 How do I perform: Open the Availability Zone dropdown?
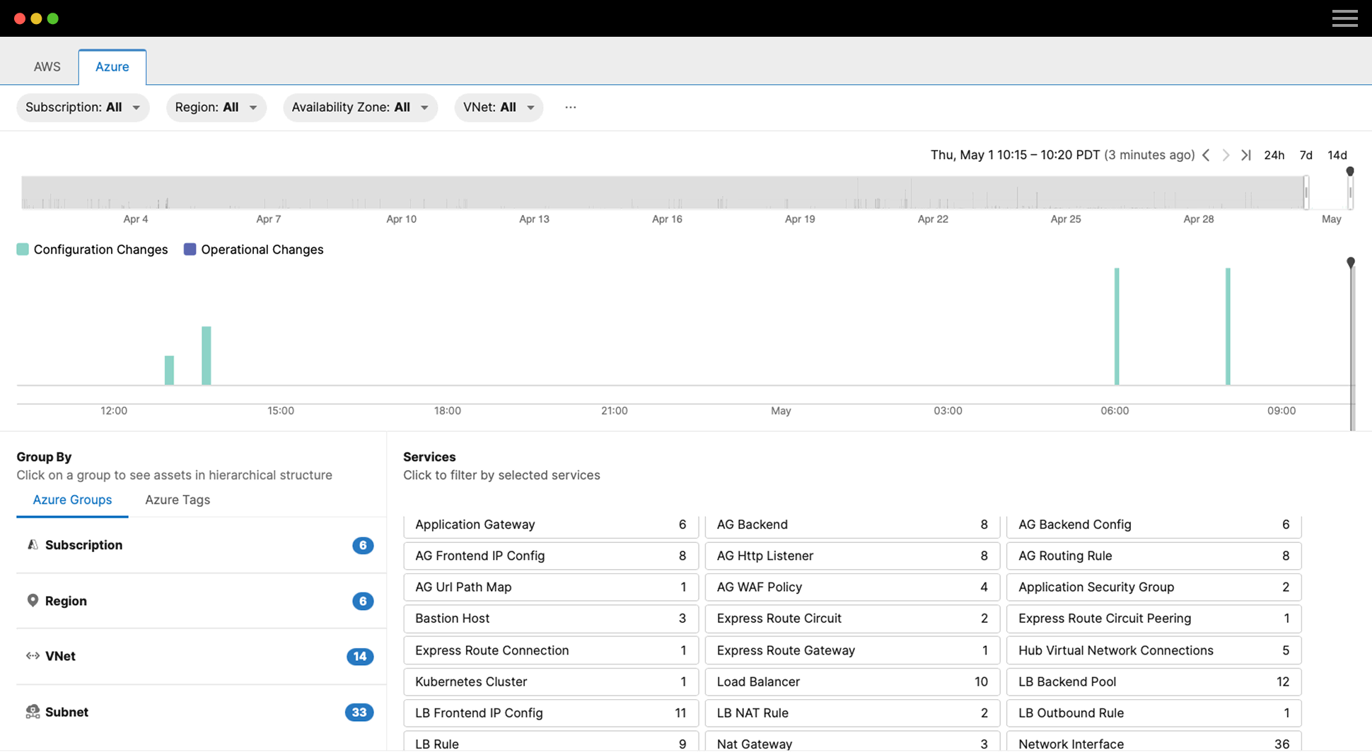coord(360,107)
